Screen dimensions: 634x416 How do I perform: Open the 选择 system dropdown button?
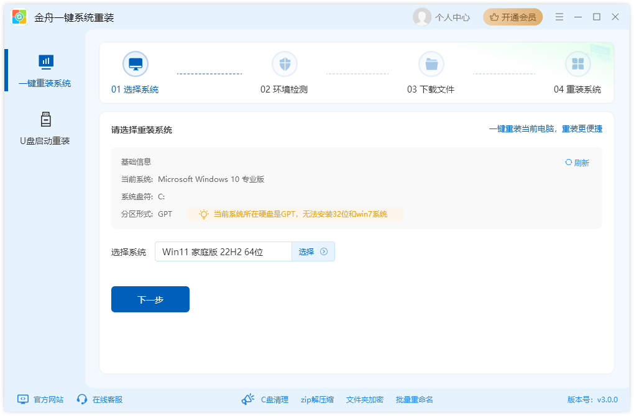313,251
